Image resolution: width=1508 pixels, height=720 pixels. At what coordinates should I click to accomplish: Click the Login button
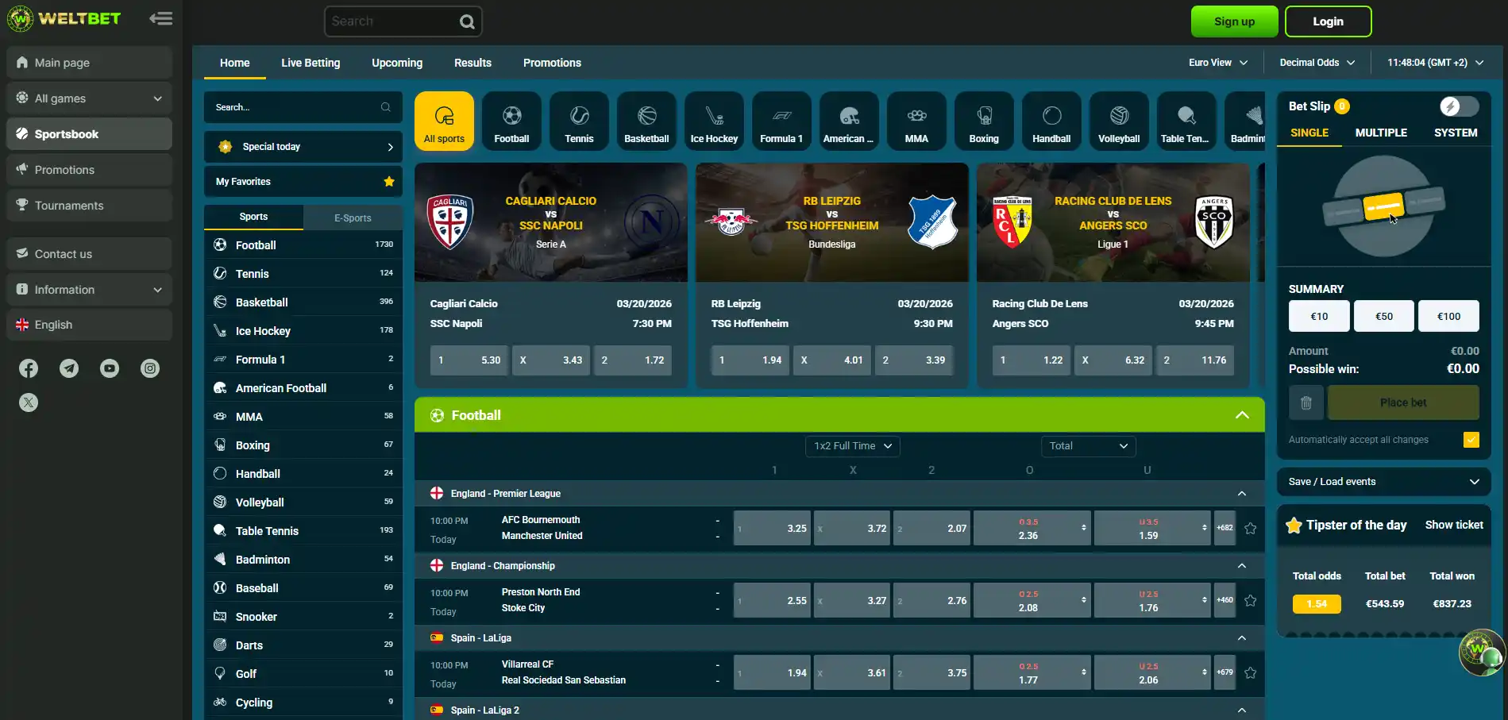1328,21
